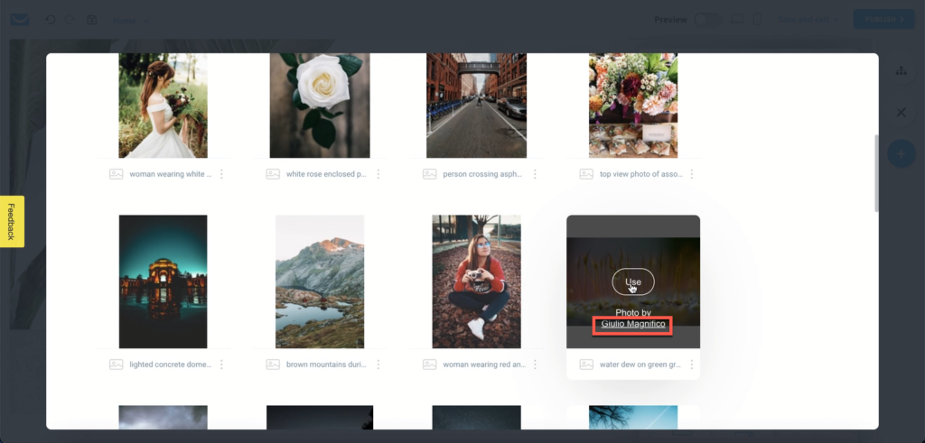Open options menu for woman wearing white photo
Image resolution: width=925 pixels, height=443 pixels.
[222, 174]
